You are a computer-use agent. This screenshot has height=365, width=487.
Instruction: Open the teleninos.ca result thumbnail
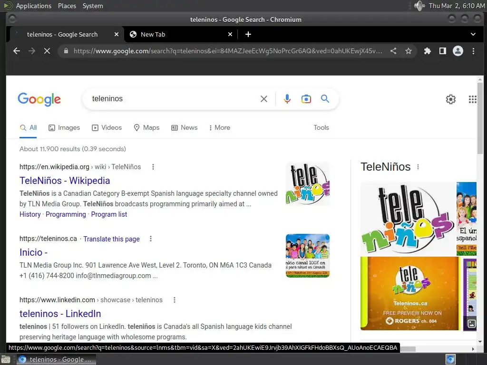308,255
